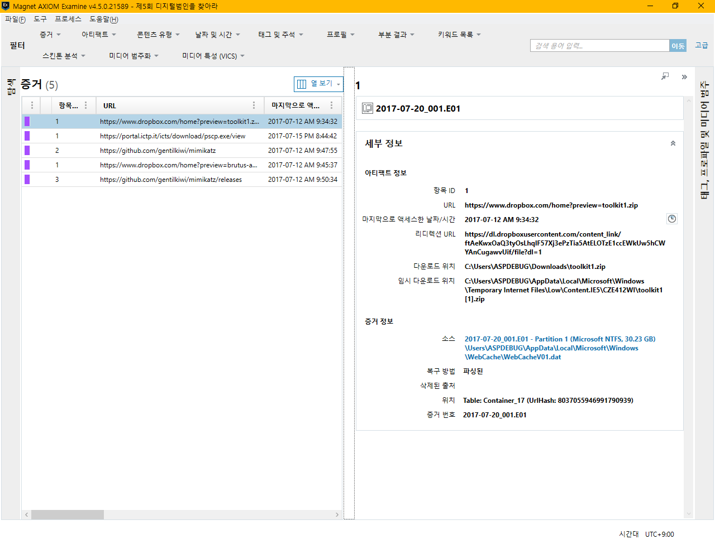
Task: Open the 아티팩트 filter dropdown
Action: 99,35
